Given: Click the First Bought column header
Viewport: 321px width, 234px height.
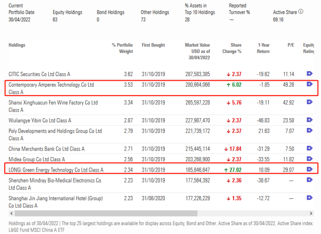Looking at the screenshot, I should pyautogui.click(x=153, y=45).
